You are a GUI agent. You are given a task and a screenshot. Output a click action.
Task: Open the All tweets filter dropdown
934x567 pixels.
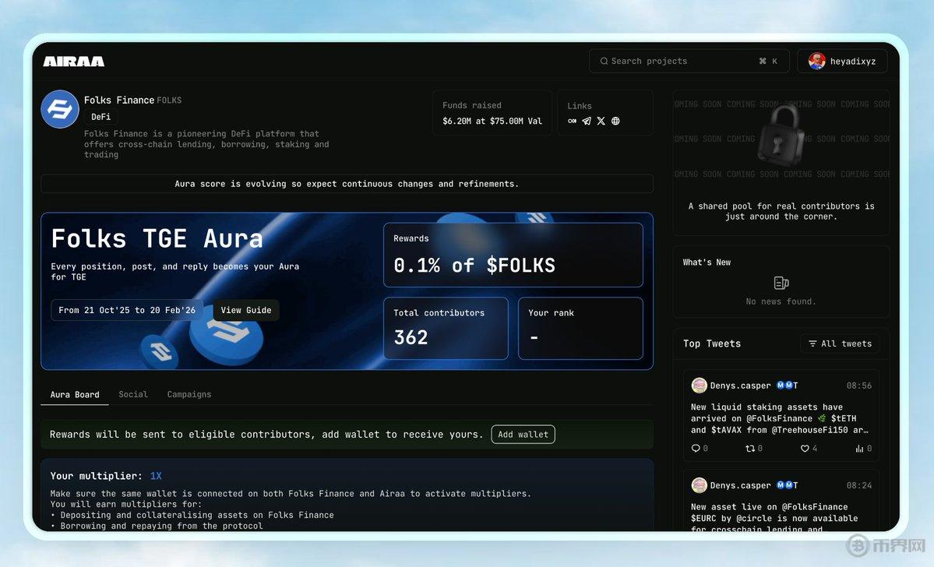(839, 343)
